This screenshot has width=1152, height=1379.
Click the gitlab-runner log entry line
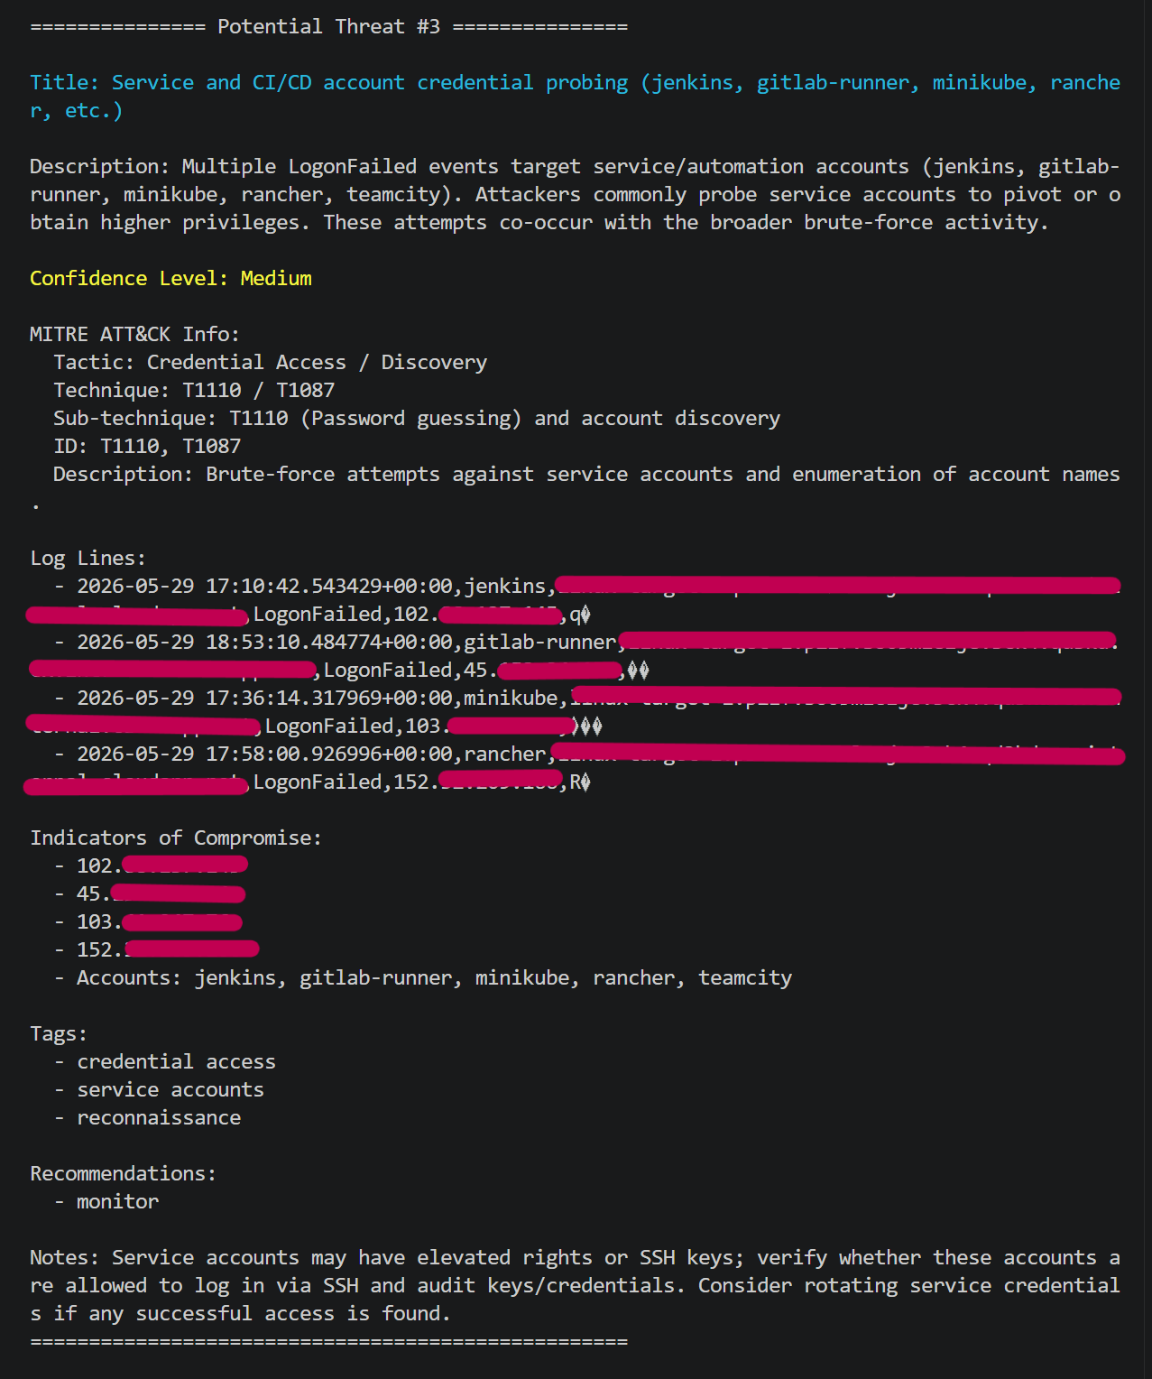coord(576,656)
